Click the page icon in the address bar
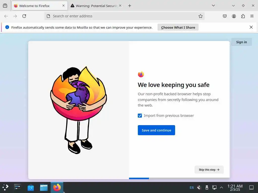This screenshot has height=193, width=258. [48, 16]
